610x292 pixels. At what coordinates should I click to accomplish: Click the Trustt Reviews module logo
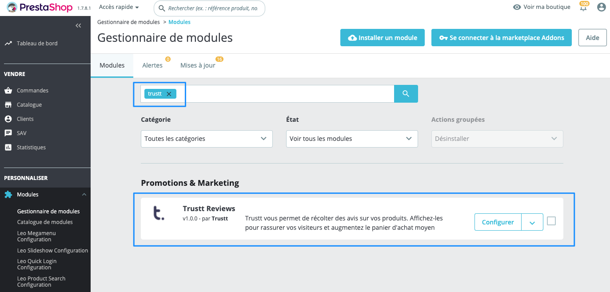click(159, 213)
